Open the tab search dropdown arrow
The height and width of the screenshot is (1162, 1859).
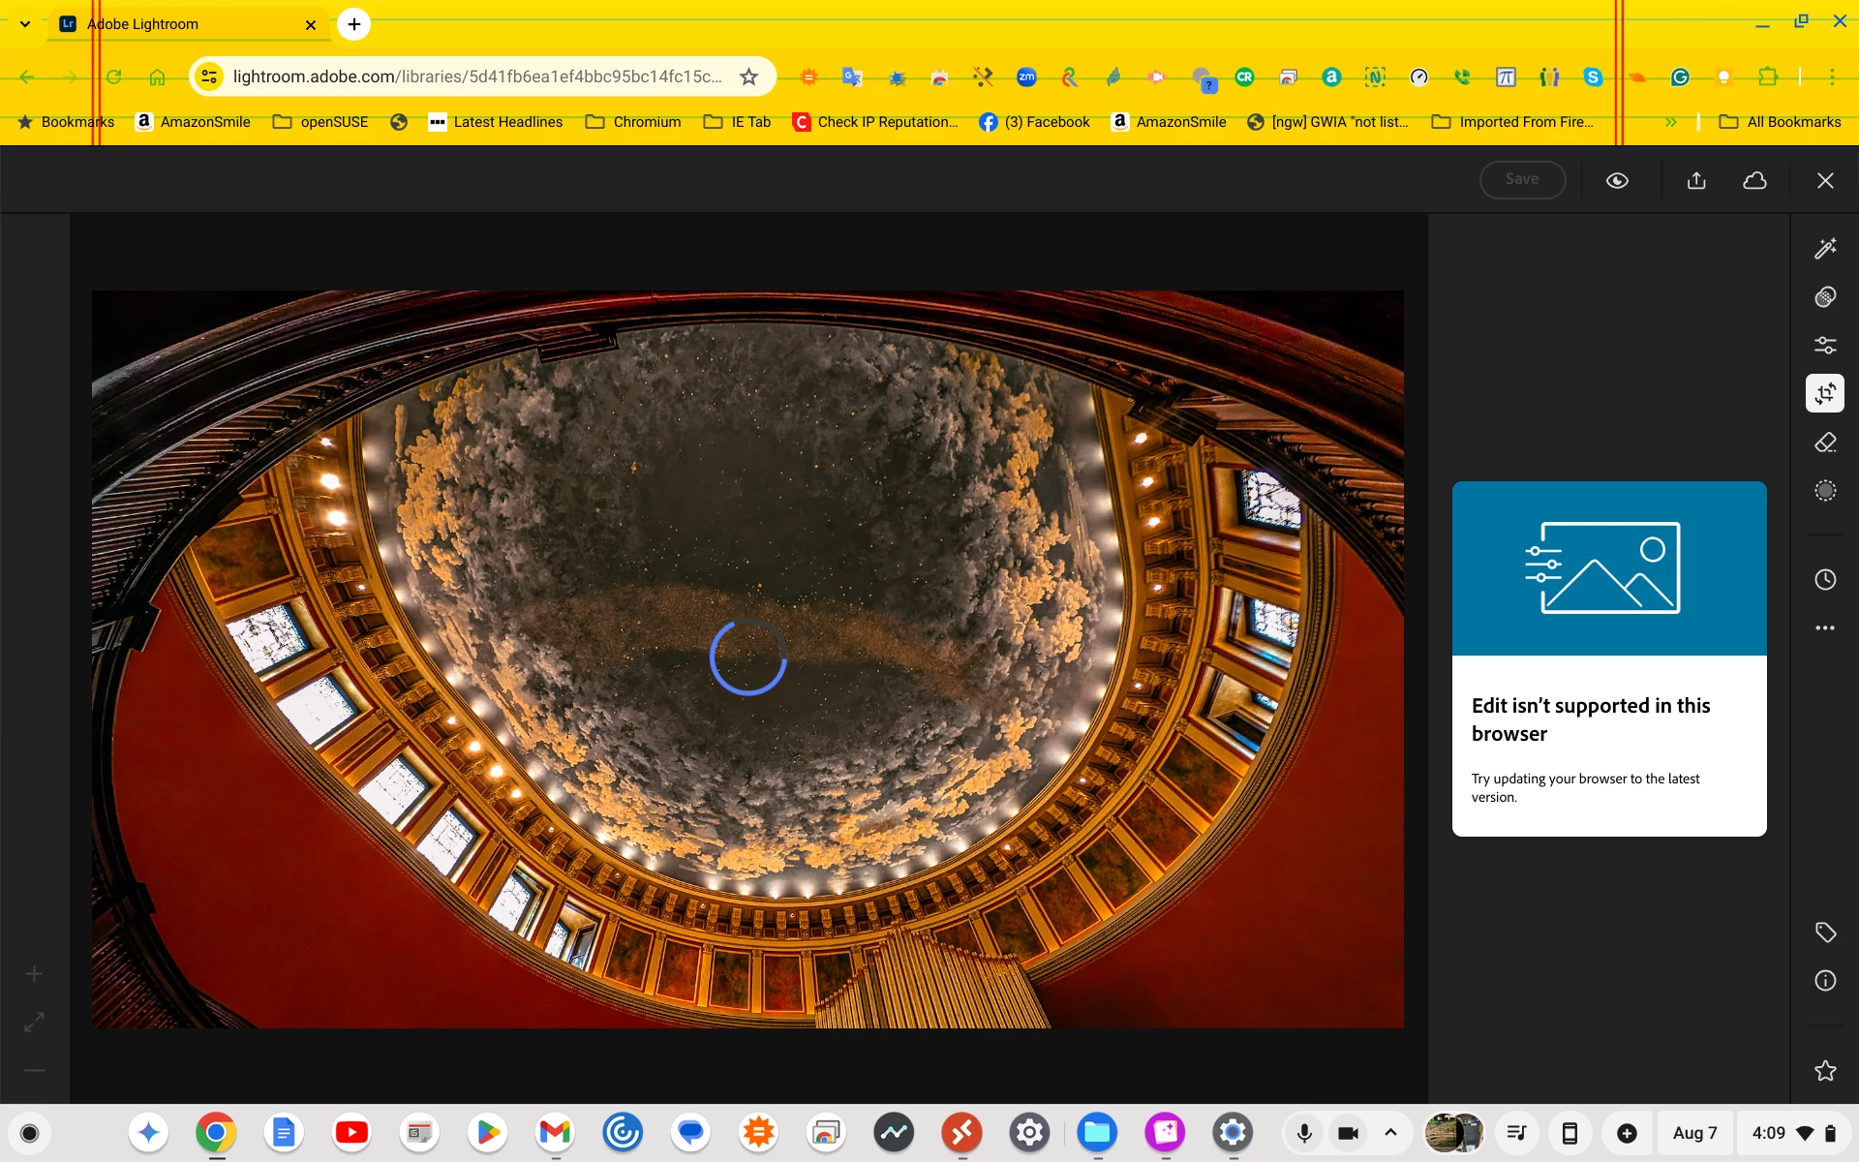coord(25,24)
